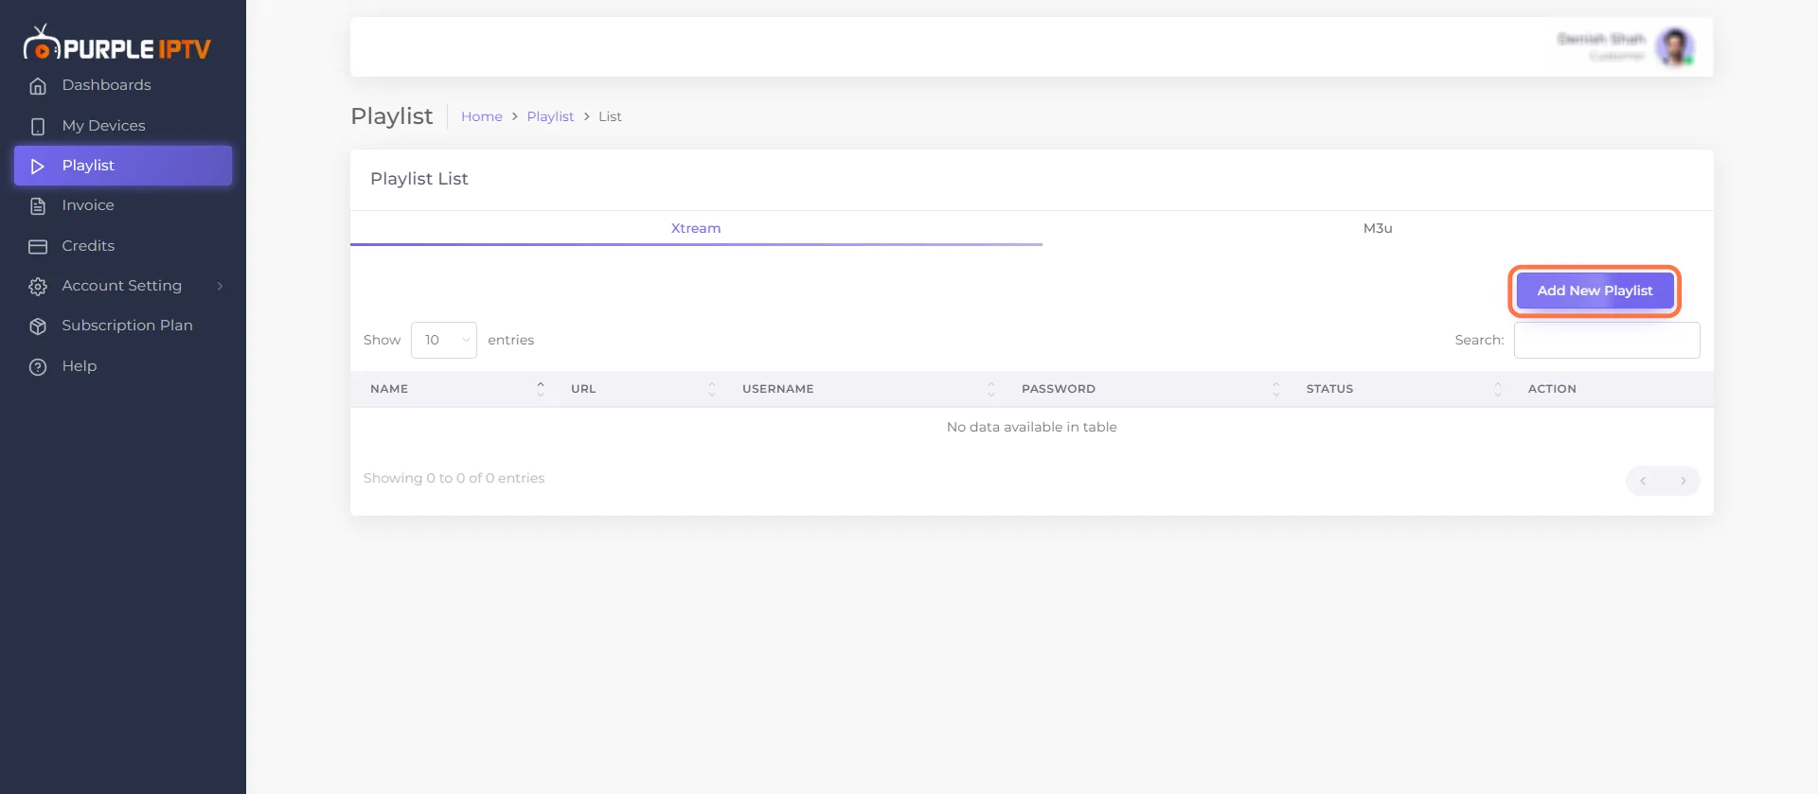
Task: Click the Dashboards home icon
Action: coord(38,86)
